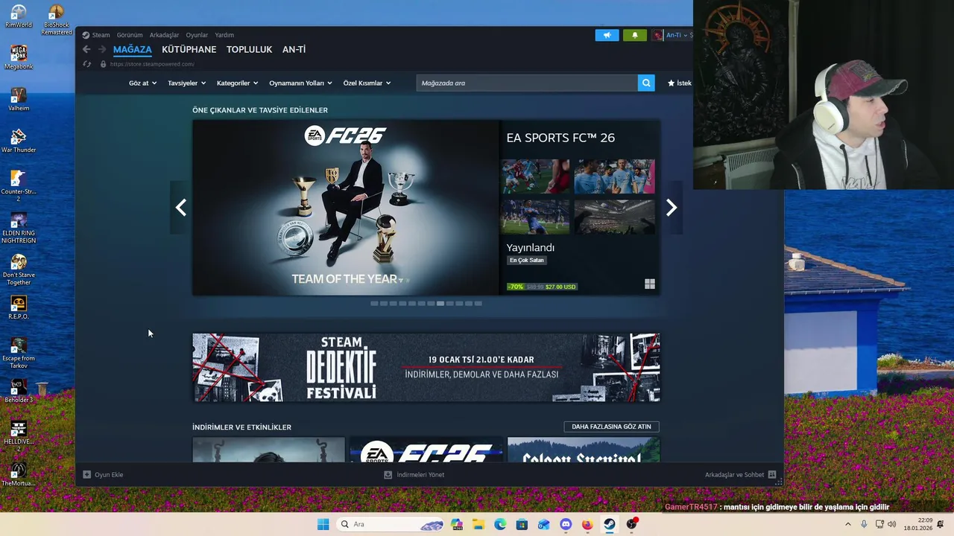
Task: Show the next featured game with right arrow
Action: (671, 208)
